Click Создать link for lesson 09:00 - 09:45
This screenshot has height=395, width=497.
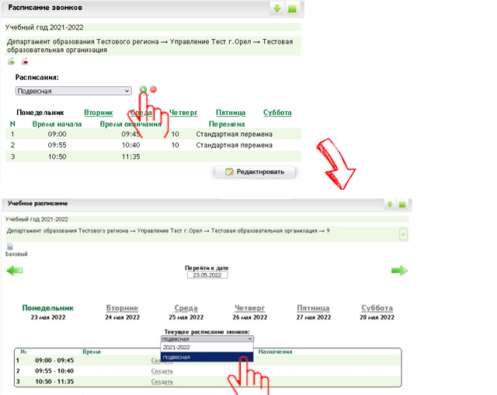coord(162,361)
